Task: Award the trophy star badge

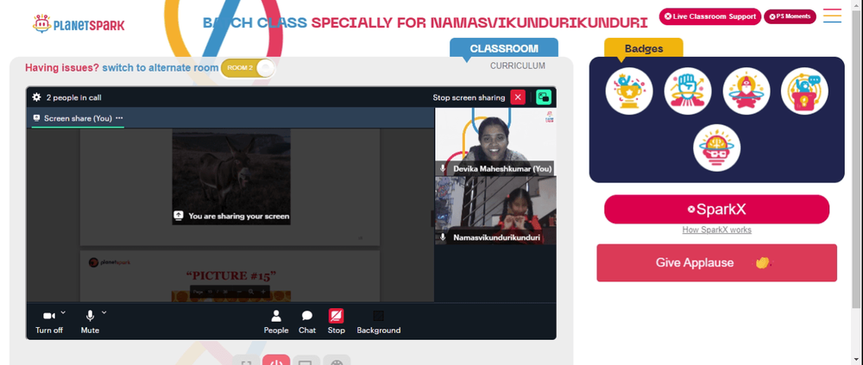Action: click(629, 91)
